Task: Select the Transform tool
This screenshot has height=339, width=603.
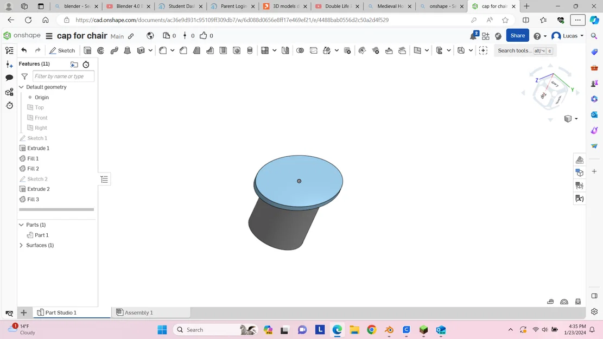Action: pos(327,50)
